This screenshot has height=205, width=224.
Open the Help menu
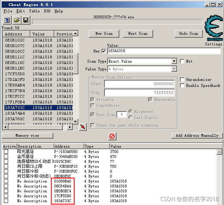(x=59, y=11)
